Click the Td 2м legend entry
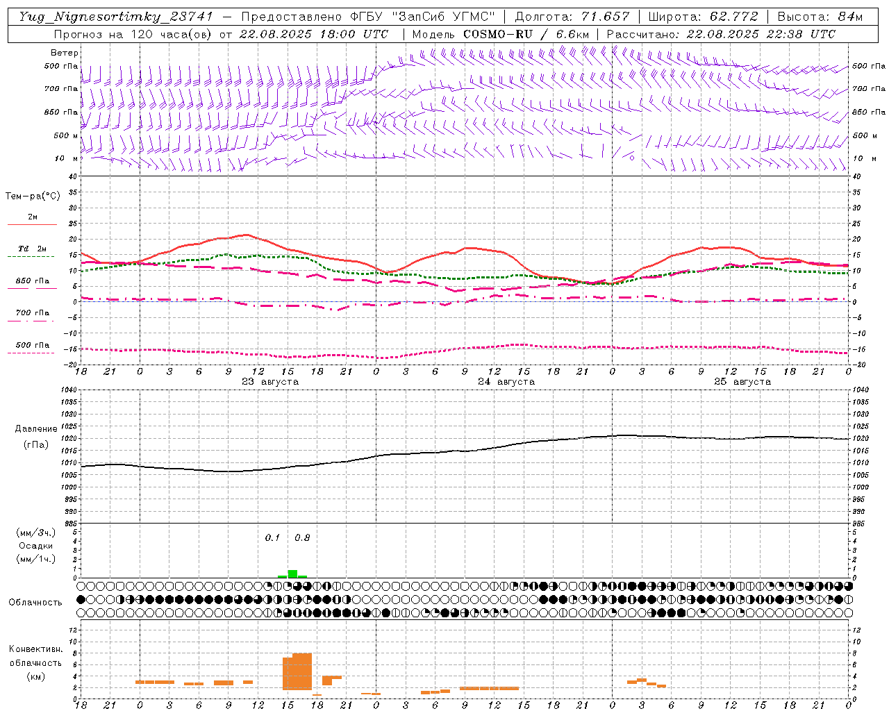Viewport: 889px width, 711px height. point(32,249)
